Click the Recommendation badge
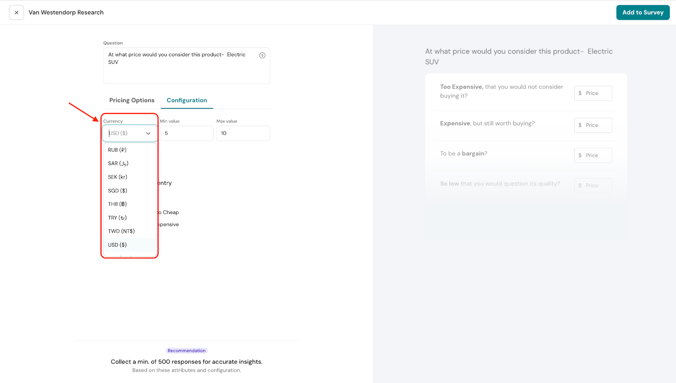Viewport: 676px width, 383px height. coord(186,351)
